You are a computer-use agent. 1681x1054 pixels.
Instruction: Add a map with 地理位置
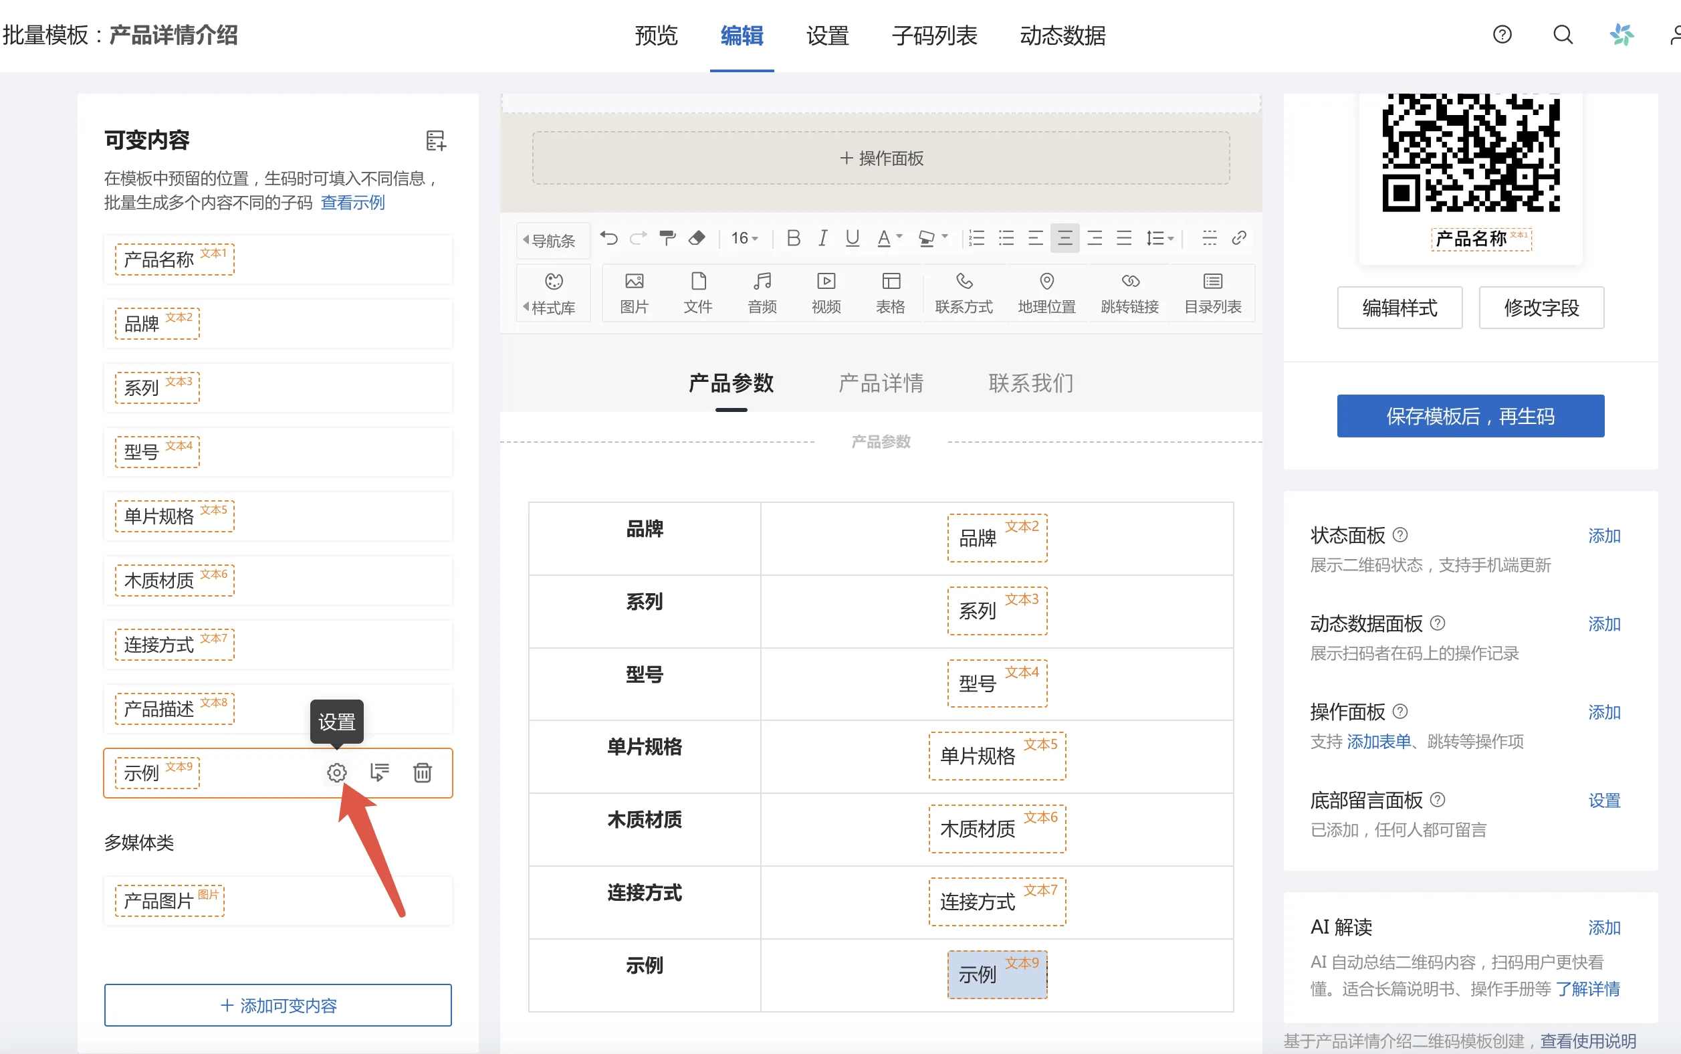1046,293
